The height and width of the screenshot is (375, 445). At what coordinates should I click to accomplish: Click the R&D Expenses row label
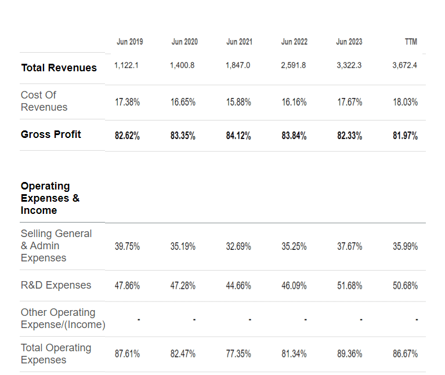tap(56, 285)
